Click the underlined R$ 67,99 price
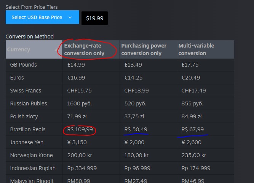Viewport: 254px width, 183px height. (x=192, y=129)
